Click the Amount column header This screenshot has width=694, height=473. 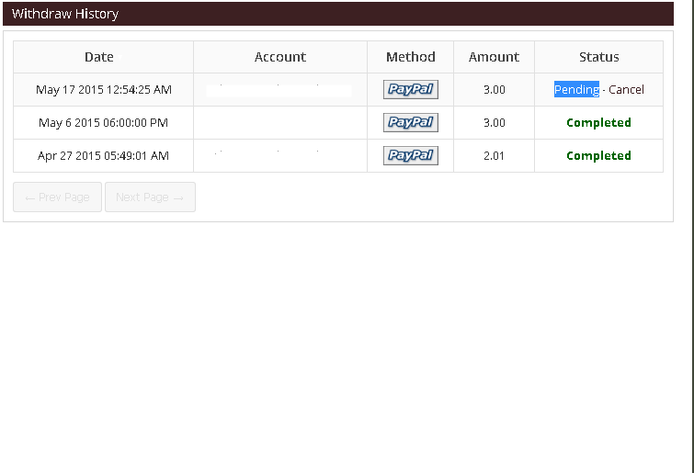tap(494, 57)
